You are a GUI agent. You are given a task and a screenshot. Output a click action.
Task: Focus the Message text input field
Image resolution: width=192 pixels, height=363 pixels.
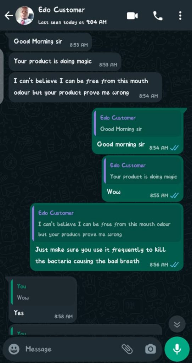click(72, 349)
